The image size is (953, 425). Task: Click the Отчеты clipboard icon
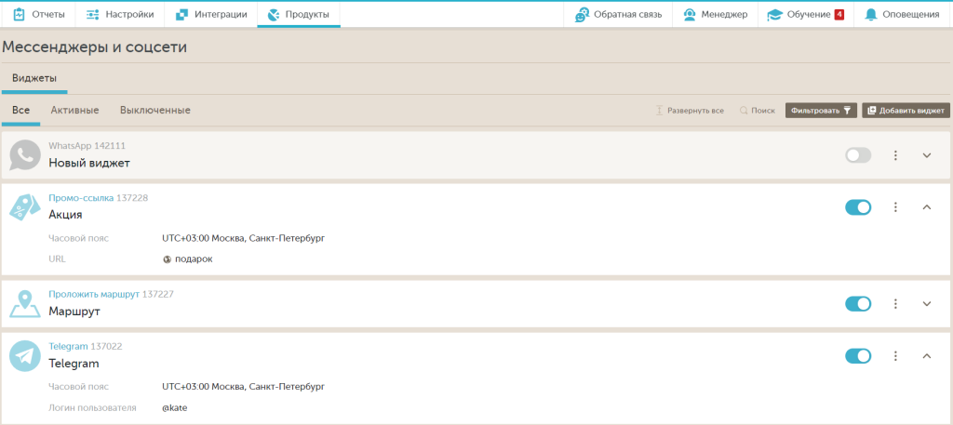point(19,14)
